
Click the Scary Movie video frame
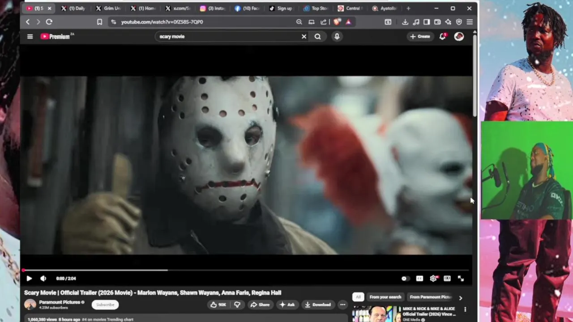246,165
